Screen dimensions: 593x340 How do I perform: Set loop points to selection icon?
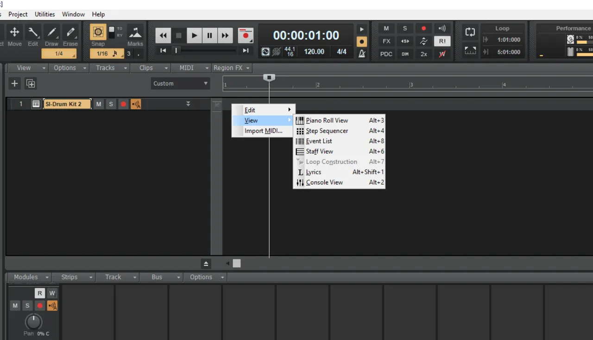(470, 50)
